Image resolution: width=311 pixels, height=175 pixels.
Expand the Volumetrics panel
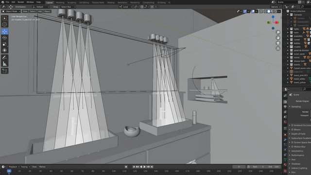pos(290,151)
